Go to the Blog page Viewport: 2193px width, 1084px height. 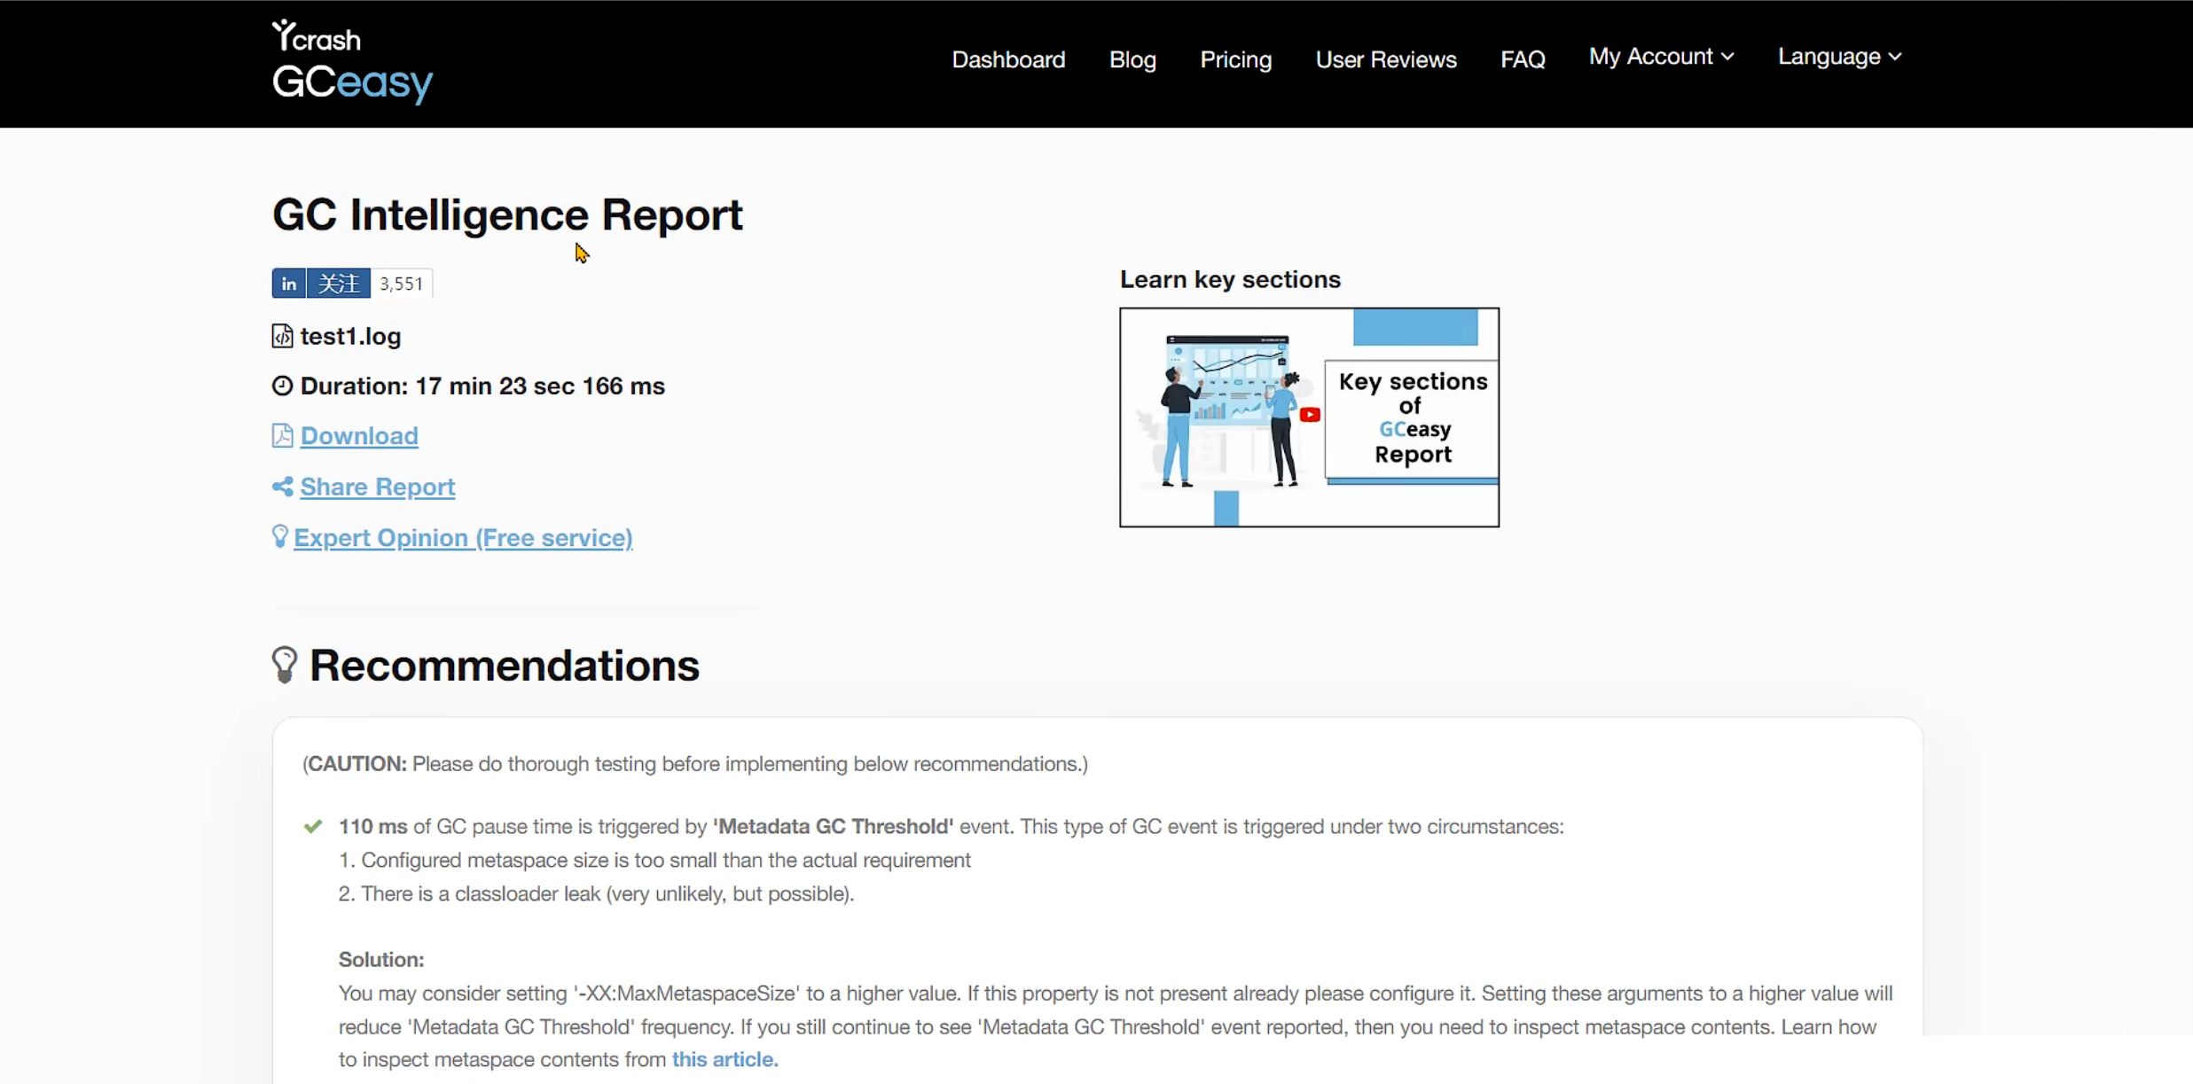1132,59
